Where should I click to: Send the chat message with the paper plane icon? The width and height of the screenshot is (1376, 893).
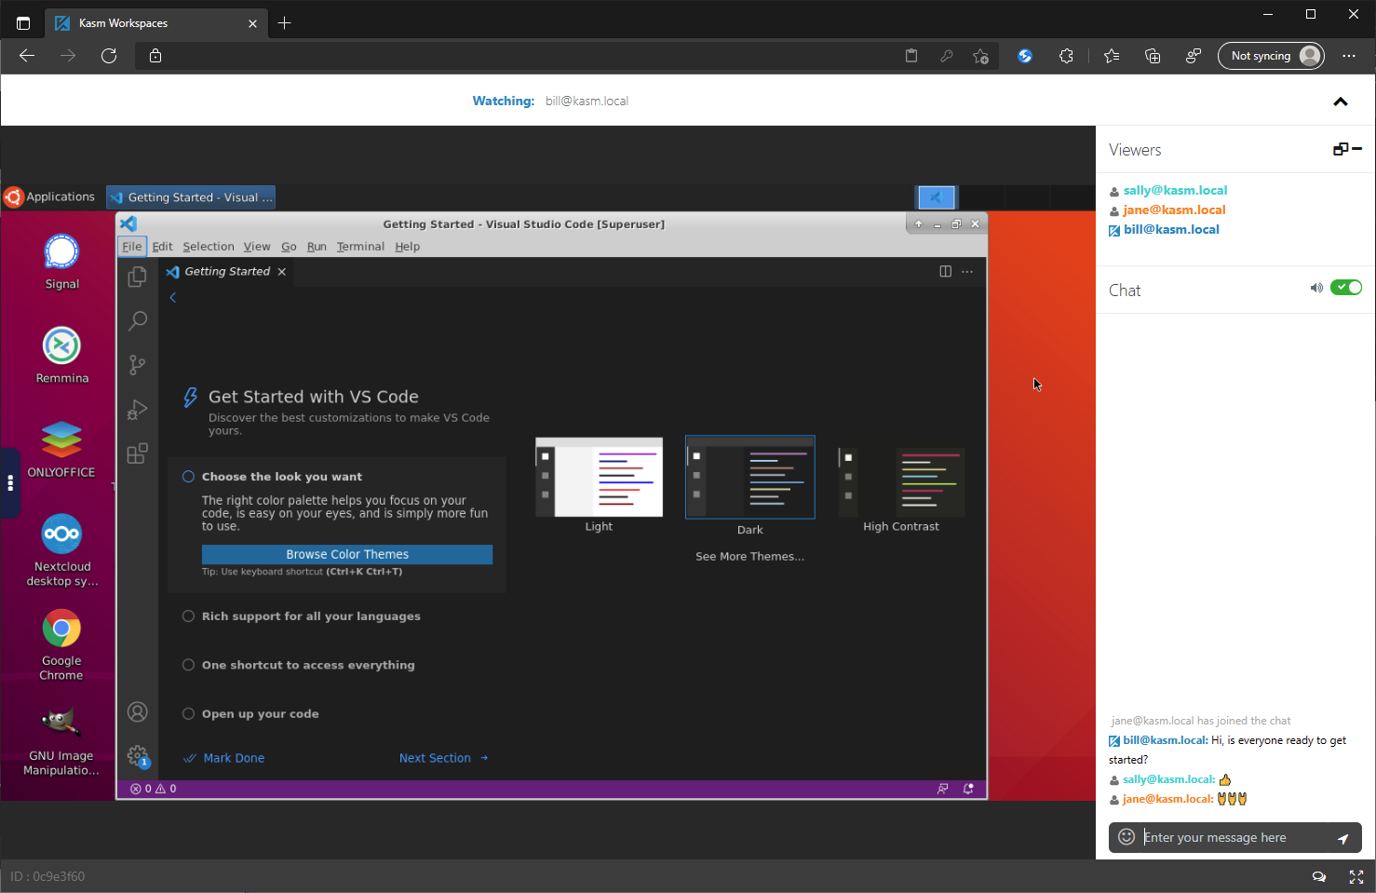point(1342,837)
